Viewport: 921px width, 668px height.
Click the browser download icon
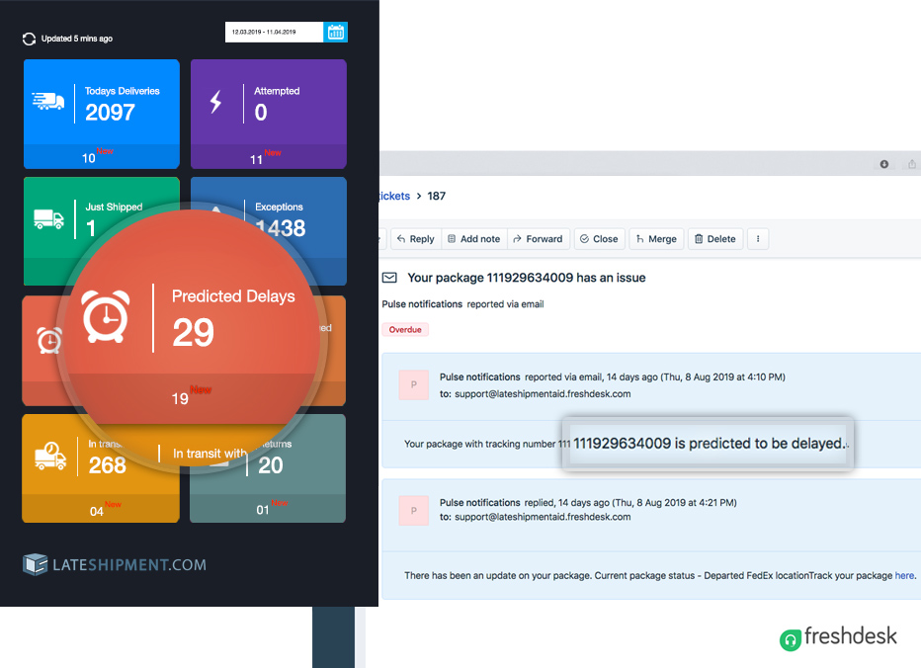click(884, 164)
